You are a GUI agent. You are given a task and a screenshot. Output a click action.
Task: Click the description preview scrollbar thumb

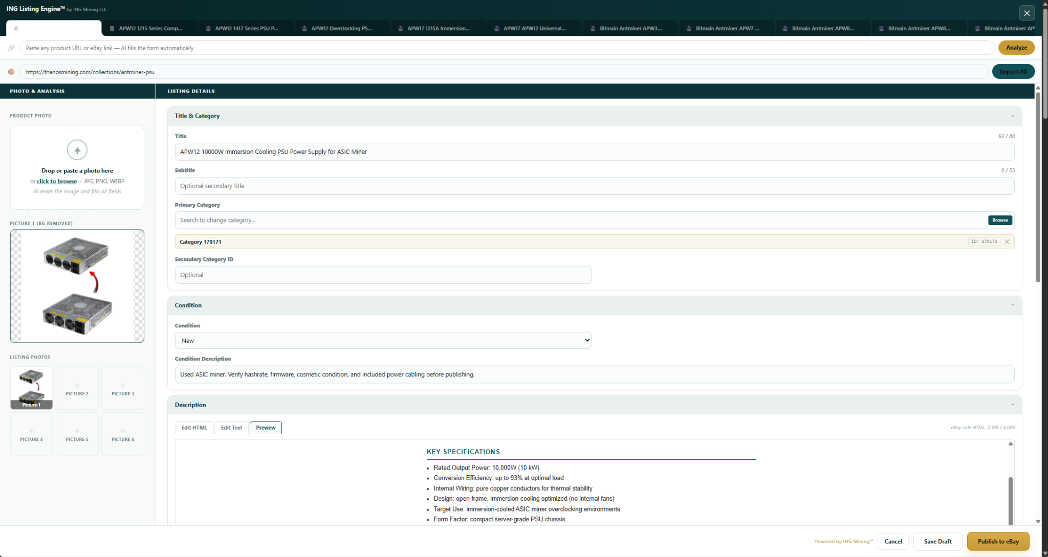point(1011,500)
